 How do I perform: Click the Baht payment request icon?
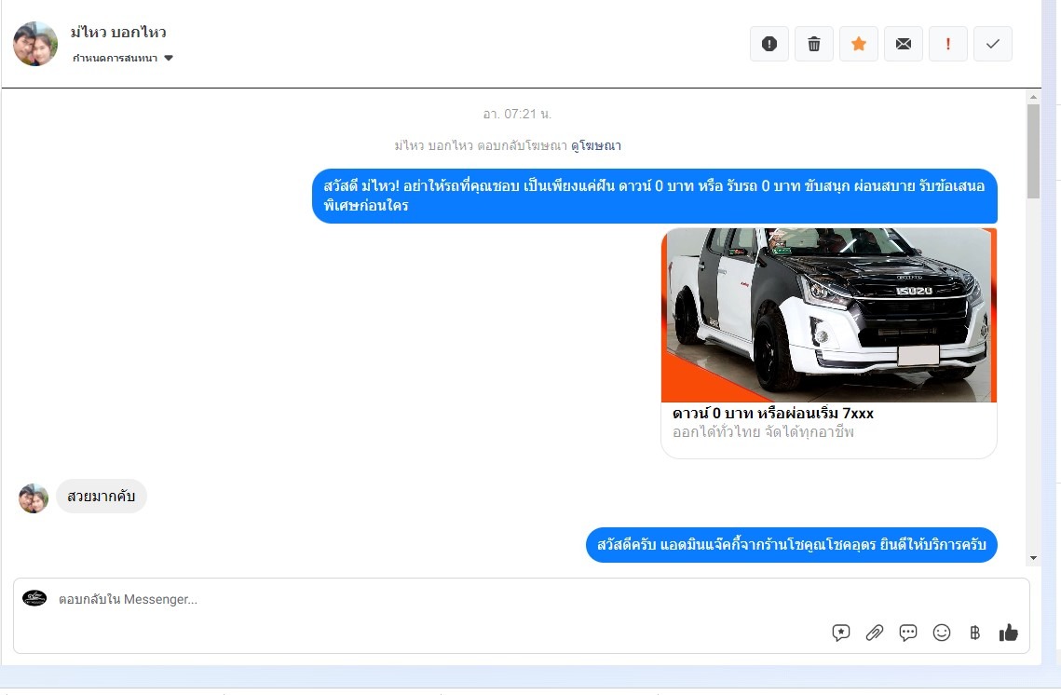(975, 633)
